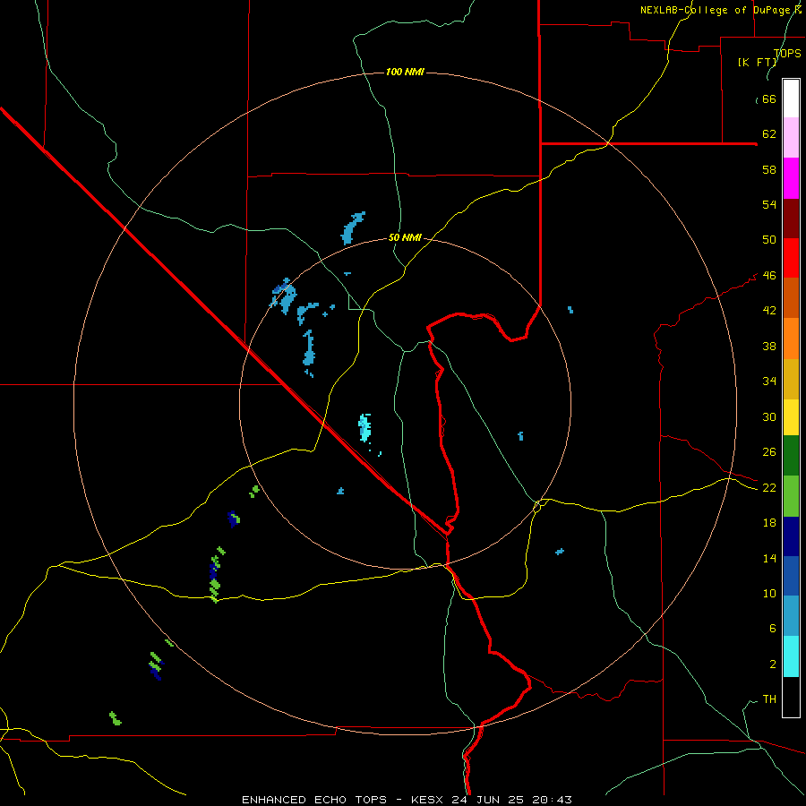The image size is (806, 806).
Task: Click the light green legend band
Action: 791,496
